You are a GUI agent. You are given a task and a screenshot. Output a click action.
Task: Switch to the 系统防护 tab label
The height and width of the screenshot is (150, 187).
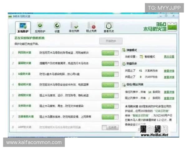[23, 31]
